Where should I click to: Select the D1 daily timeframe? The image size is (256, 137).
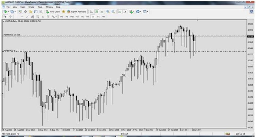(x=93, y=17)
